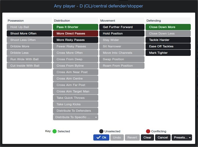This screenshot has width=198, height=147.
Task: Click the Revert button
Action: point(132,137)
